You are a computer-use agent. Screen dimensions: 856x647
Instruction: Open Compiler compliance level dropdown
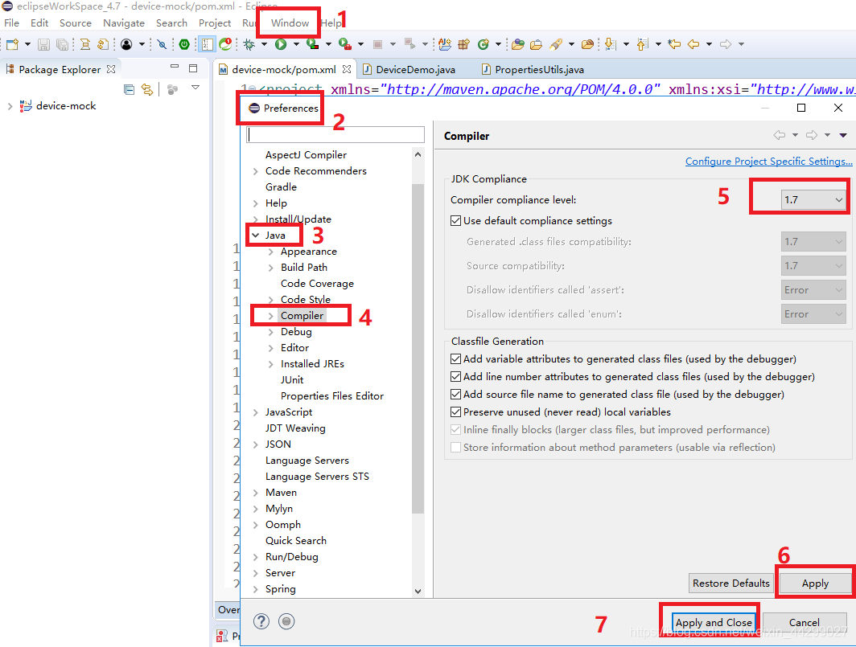[813, 199]
